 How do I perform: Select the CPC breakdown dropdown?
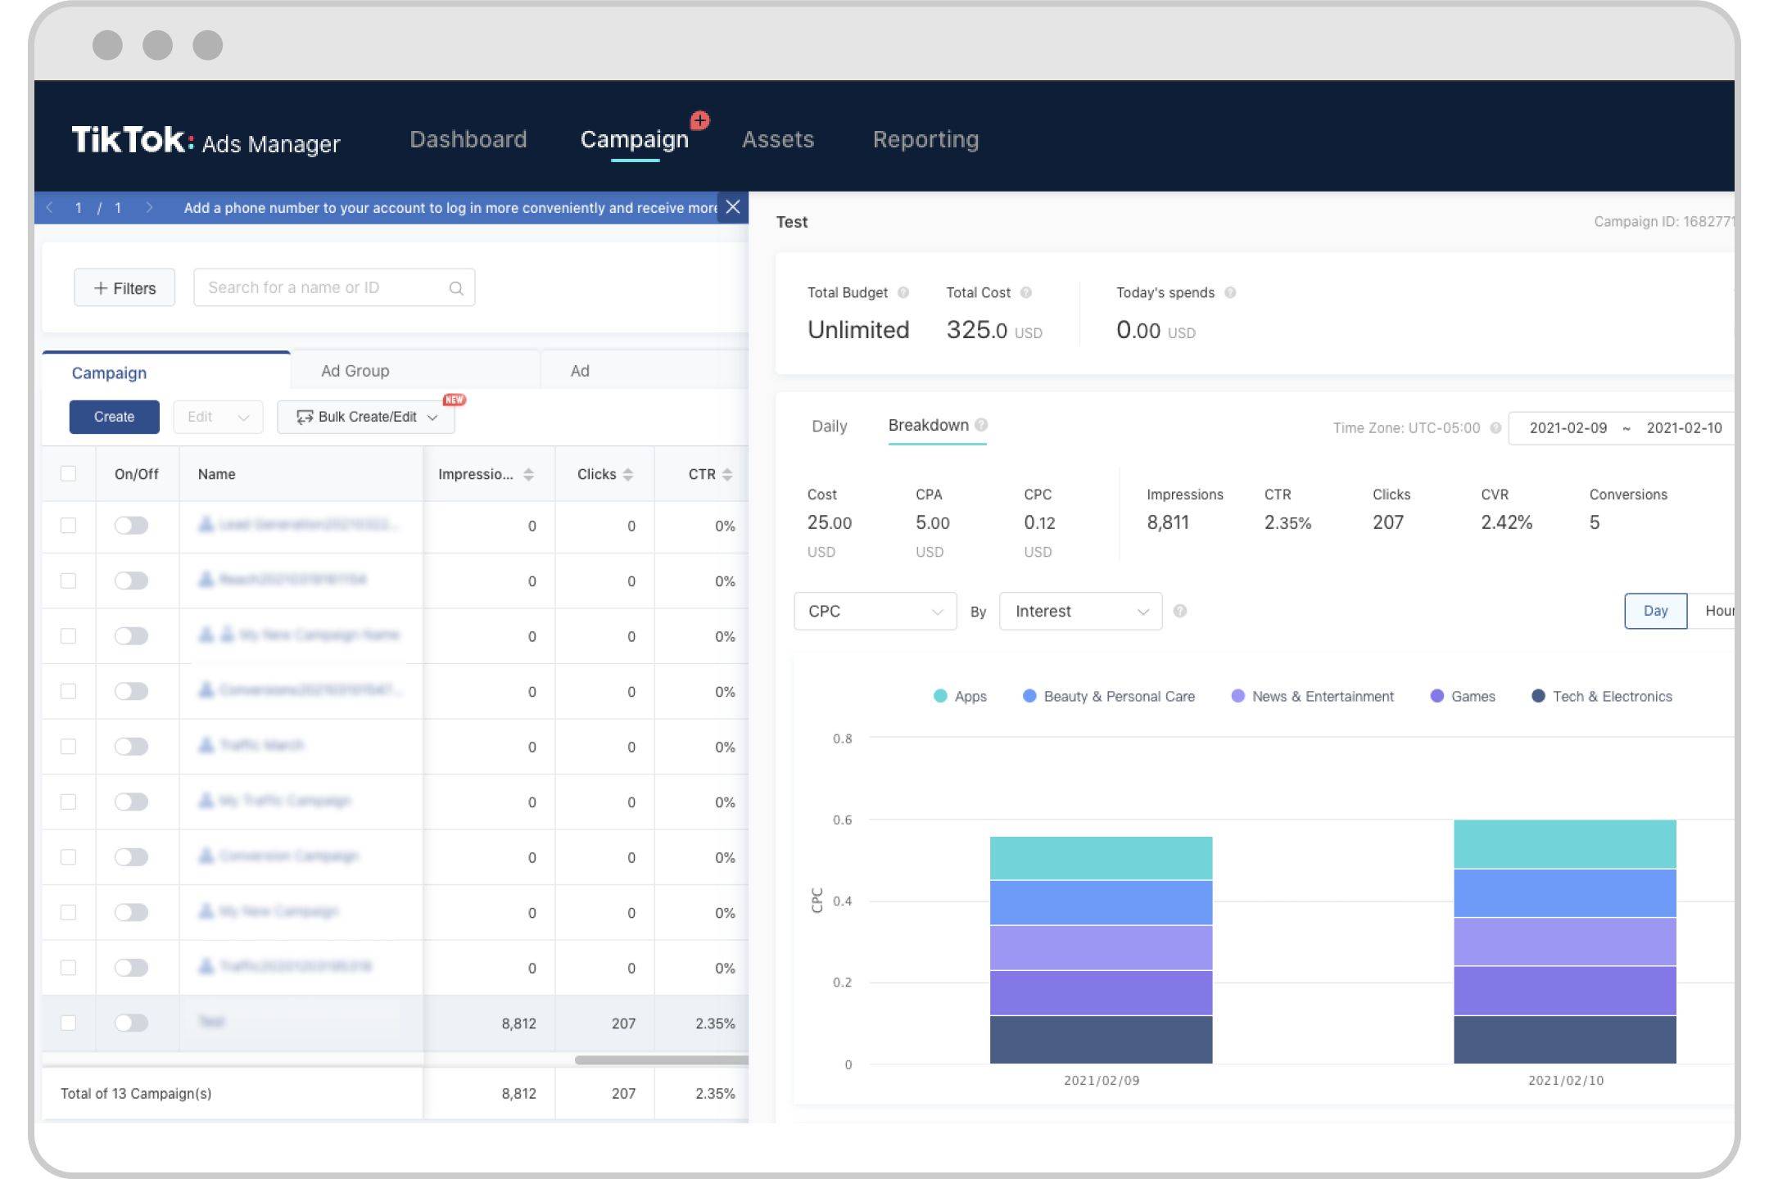coord(874,611)
